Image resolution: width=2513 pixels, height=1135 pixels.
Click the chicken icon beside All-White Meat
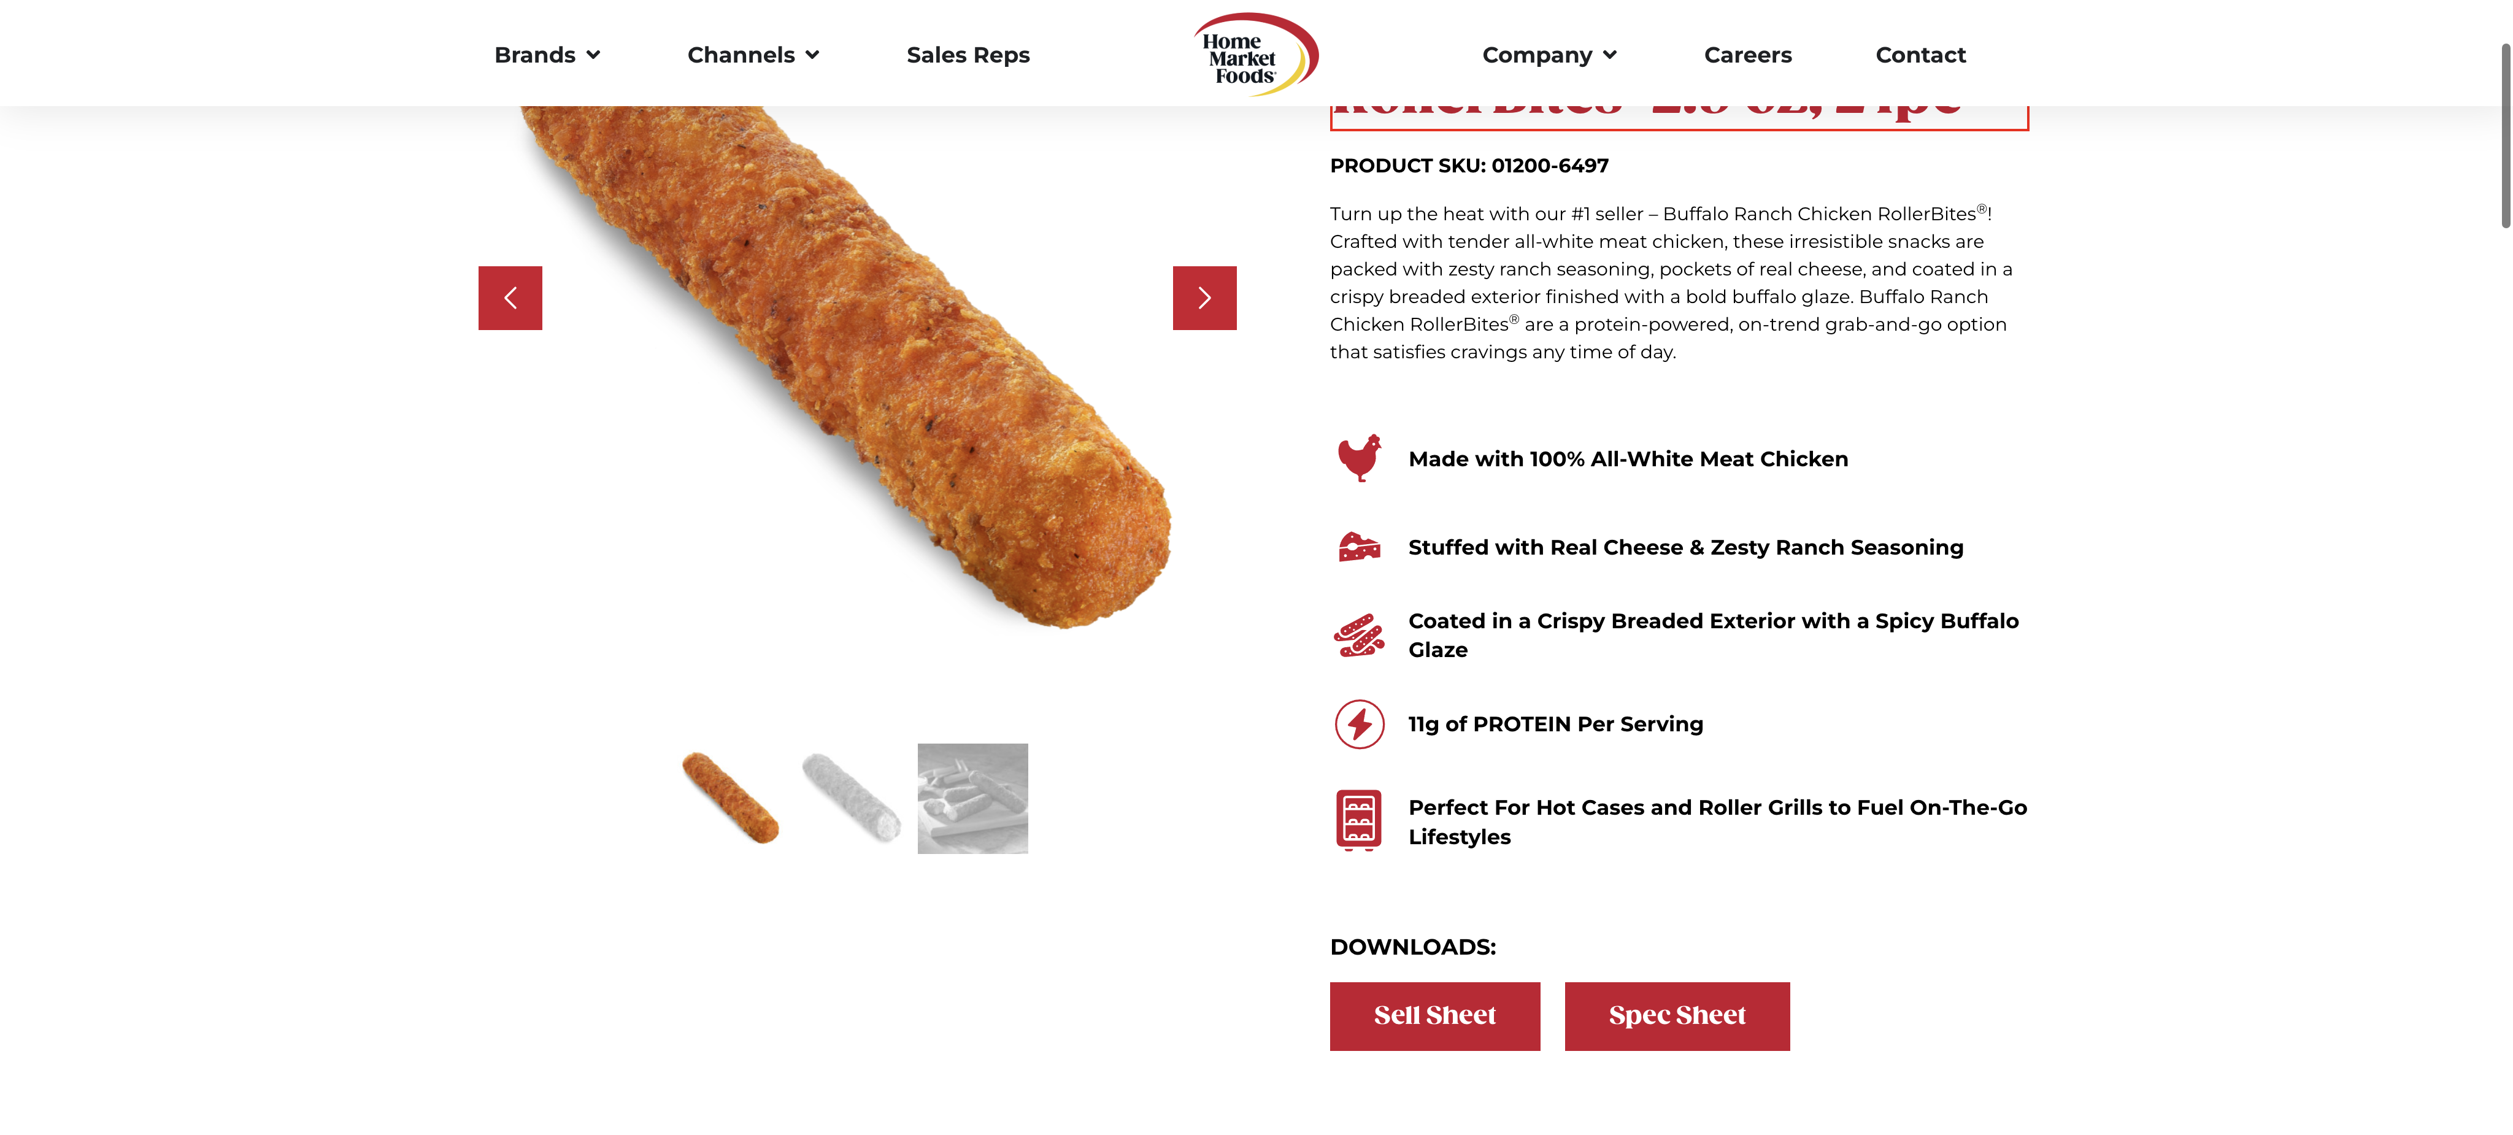[1359, 459]
